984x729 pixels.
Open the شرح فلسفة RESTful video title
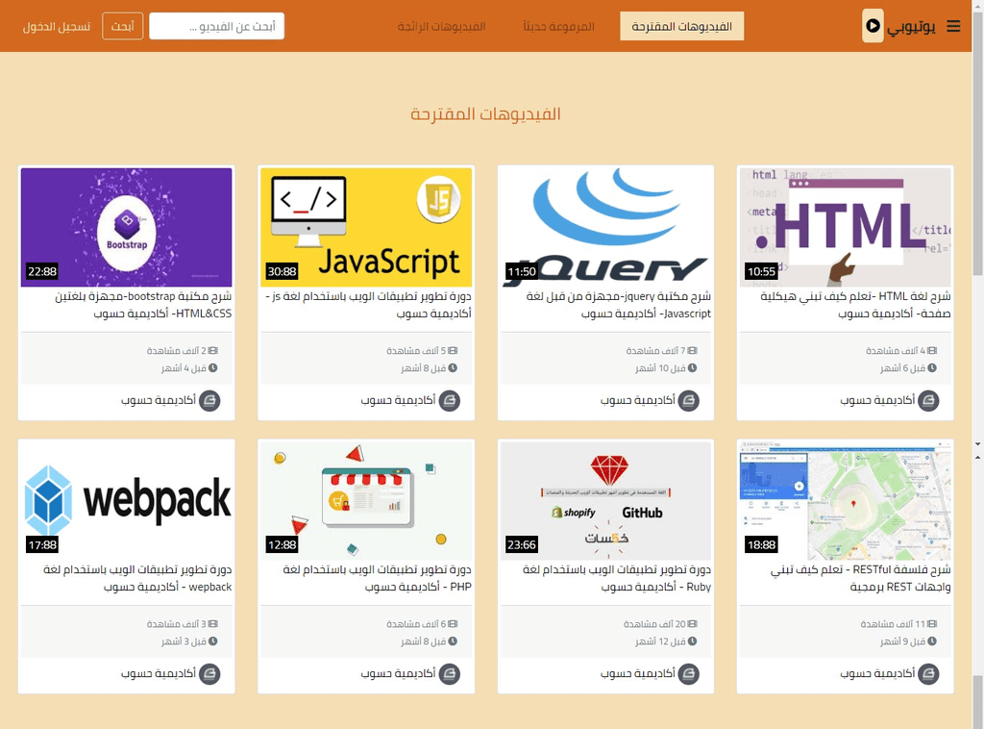coord(860,578)
